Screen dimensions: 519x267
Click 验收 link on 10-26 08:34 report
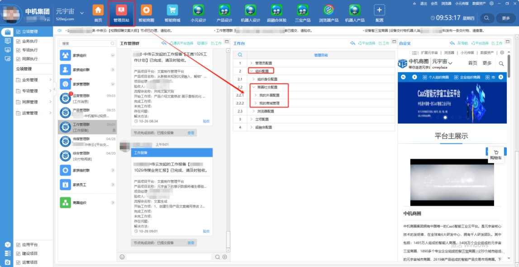pos(206,121)
